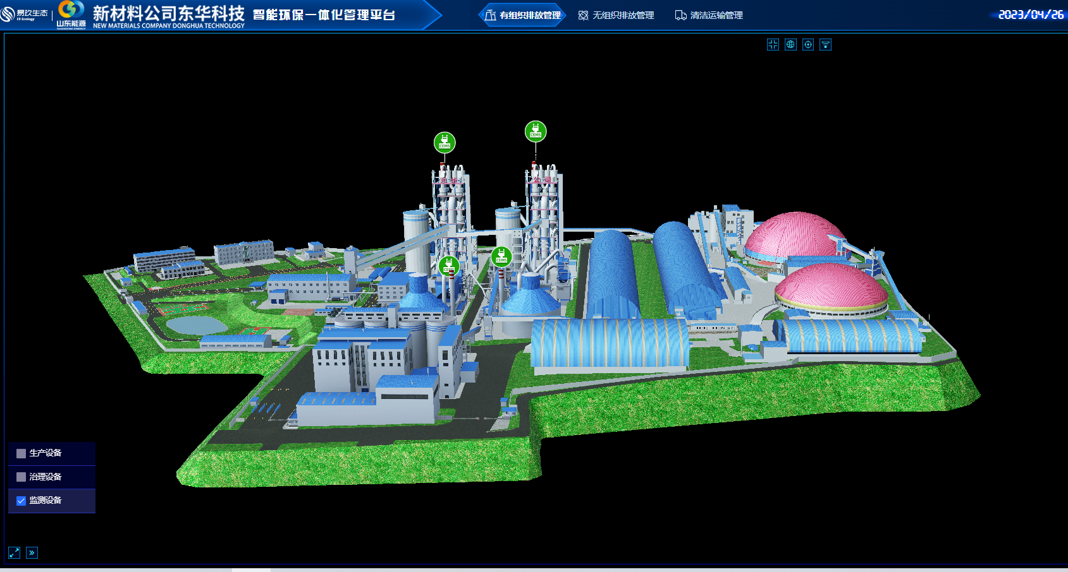This screenshot has height=572, width=1068.
Task: Click the collapse-view arrows icon in top toolbar
Action: [773, 44]
